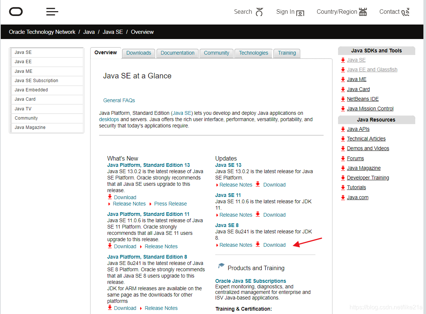This screenshot has height=314, width=426.
Task: Click the red arrow icon next to Demos and Videos
Action: 343,149
